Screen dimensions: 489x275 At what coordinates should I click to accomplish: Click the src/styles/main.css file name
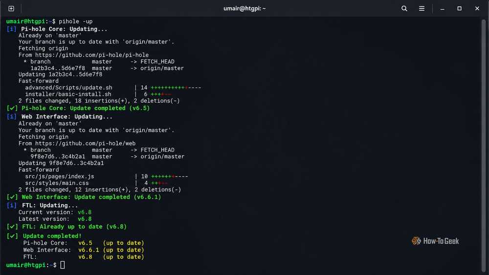pos(57,183)
